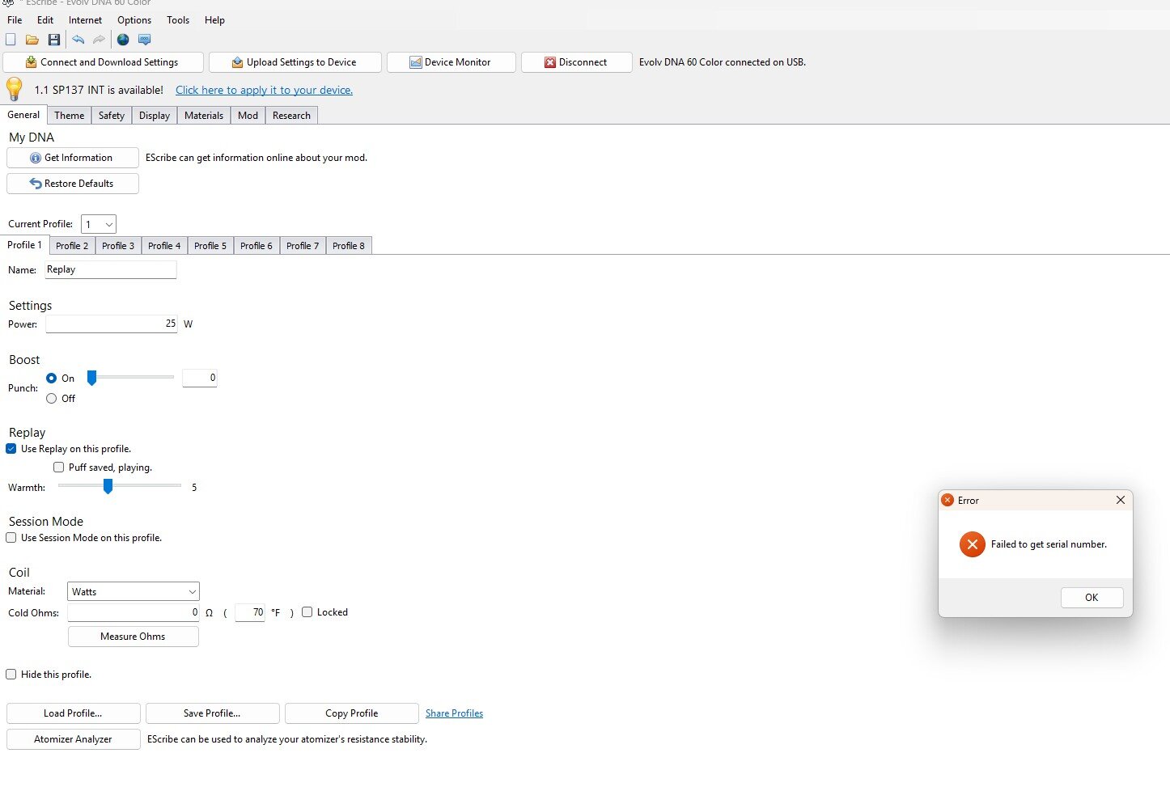
Task: Switch to the Safety tab
Action: click(x=112, y=116)
